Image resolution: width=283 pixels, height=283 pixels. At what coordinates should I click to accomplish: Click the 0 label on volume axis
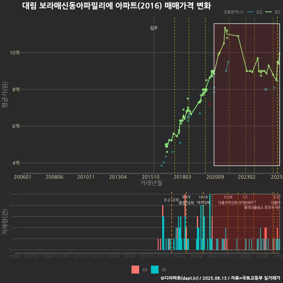pyautogui.click(x=11, y=250)
